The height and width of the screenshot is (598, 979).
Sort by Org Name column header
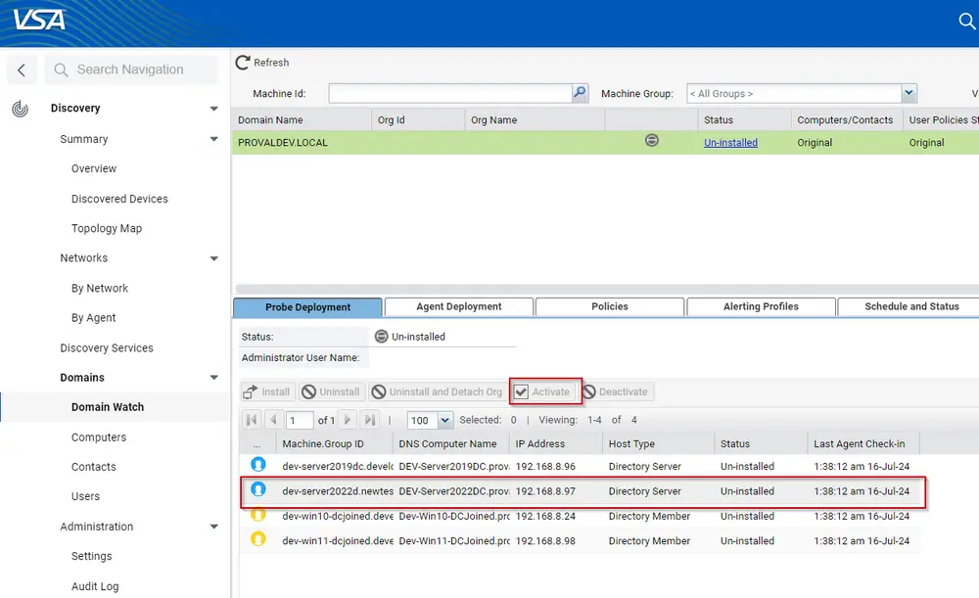click(x=493, y=119)
